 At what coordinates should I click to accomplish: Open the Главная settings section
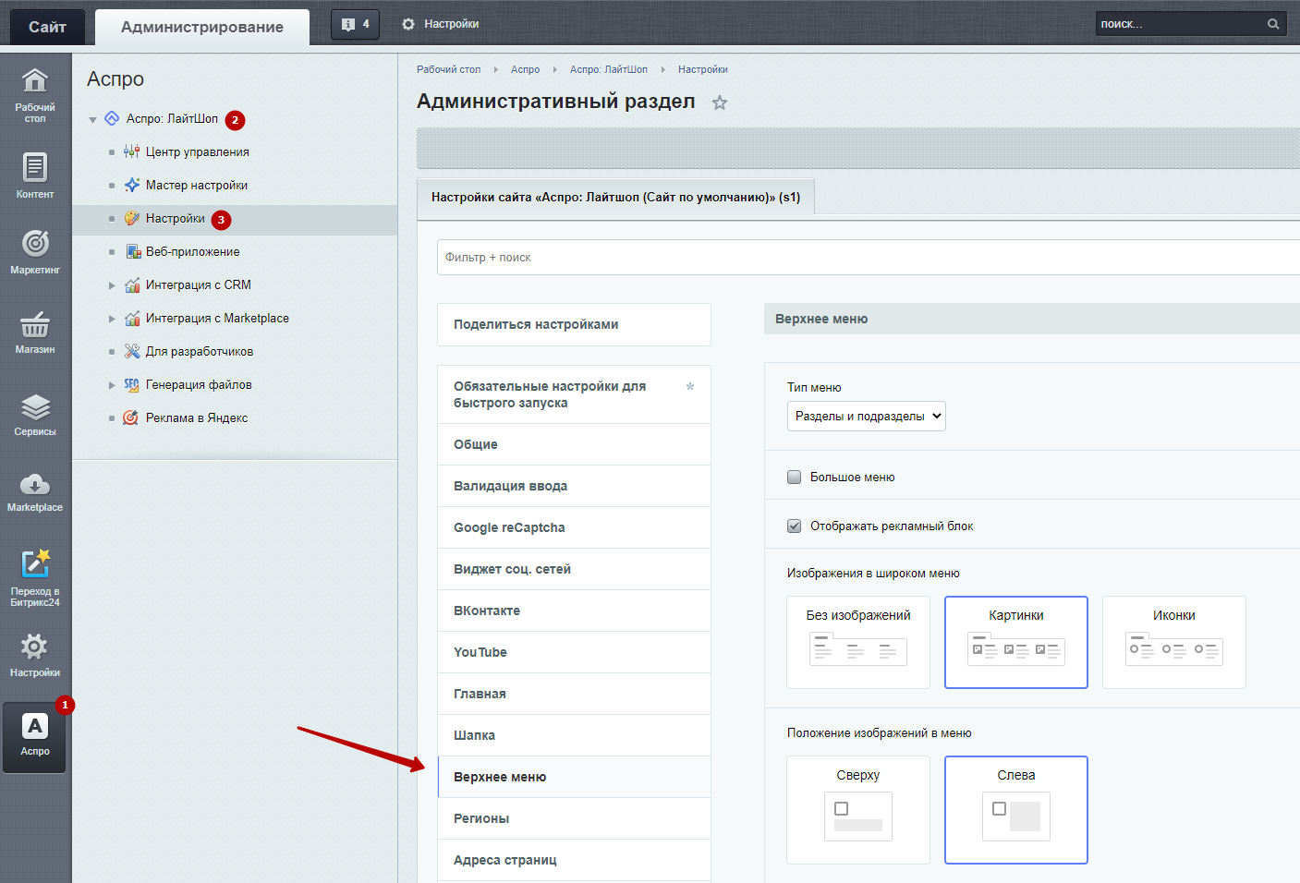pos(574,694)
